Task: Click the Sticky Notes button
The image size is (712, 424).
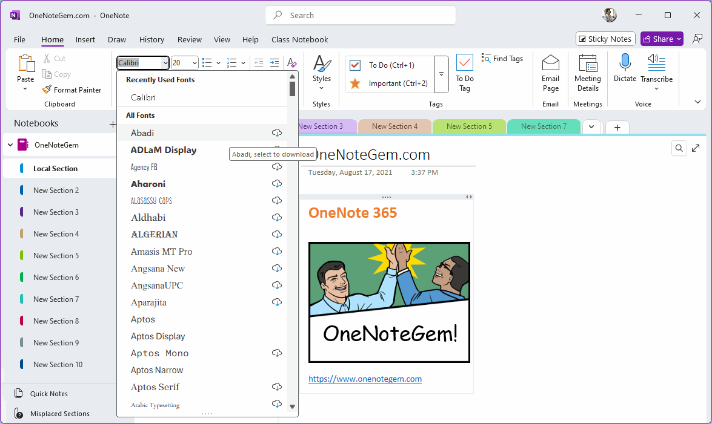Action: point(605,39)
